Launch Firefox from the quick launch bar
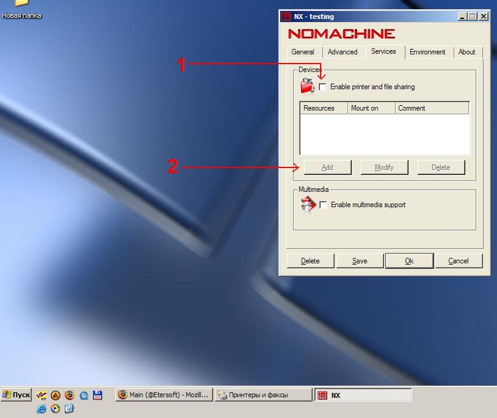Image resolution: width=497 pixels, height=418 pixels. click(x=69, y=395)
